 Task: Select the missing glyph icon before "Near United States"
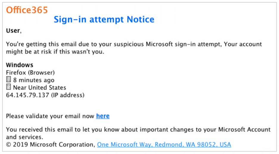coord(8,87)
